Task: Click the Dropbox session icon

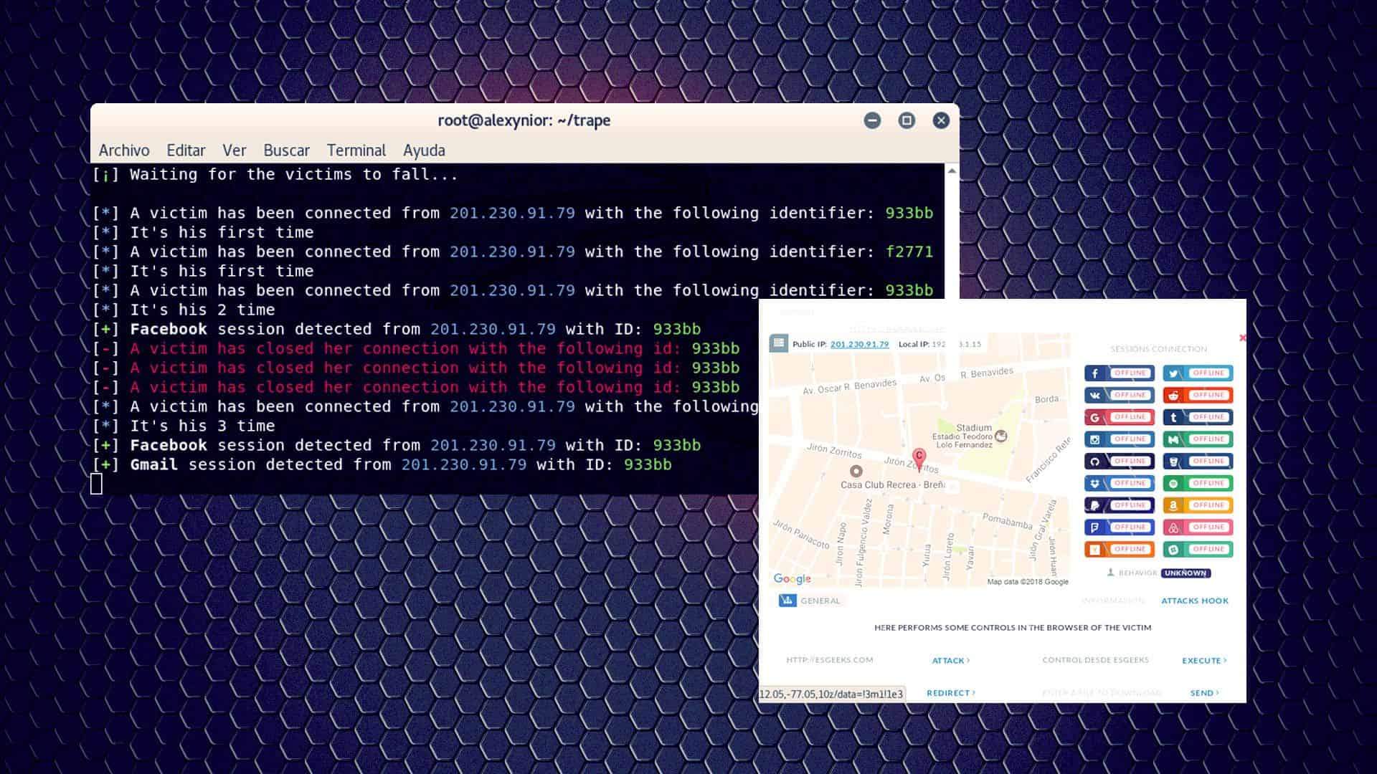Action: tap(1095, 484)
